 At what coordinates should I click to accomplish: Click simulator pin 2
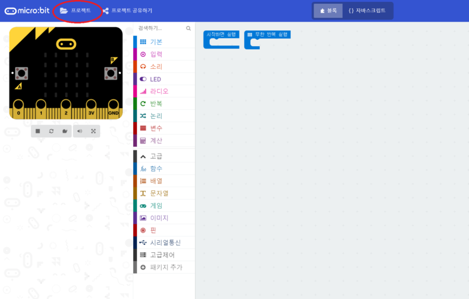pyautogui.click(x=66, y=108)
